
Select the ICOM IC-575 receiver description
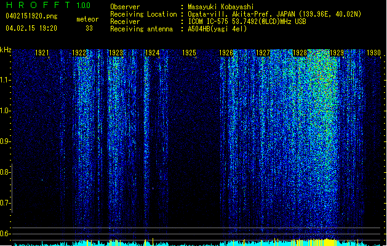point(247,22)
